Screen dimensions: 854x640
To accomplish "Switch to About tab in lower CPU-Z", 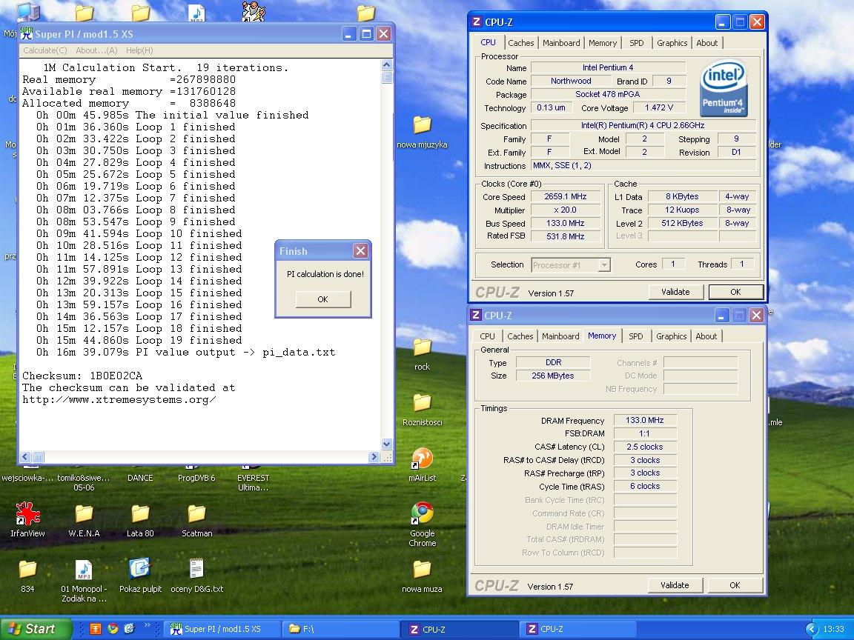I will click(x=706, y=336).
